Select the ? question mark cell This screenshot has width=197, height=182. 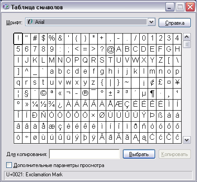tap(102, 50)
